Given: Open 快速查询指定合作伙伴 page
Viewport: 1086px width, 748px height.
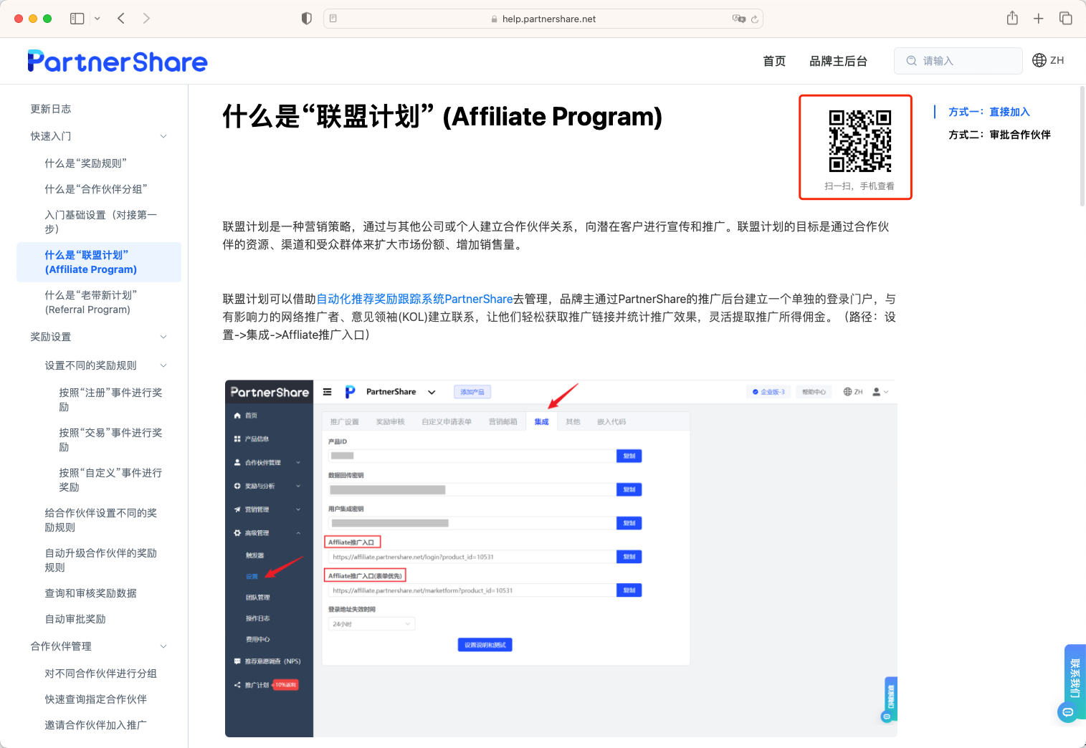Looking at the screenshot, I should click(x=96, y=699).
